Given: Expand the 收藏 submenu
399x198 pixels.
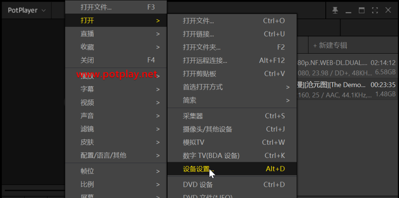Looking at the screenshot, I should tap(116, 47).
